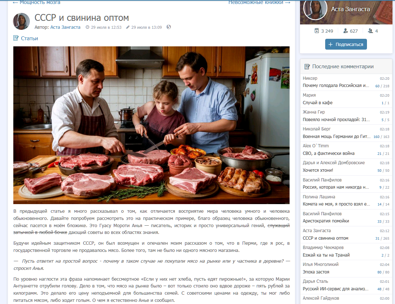Click the Статьи category document icon
This screenshot has height=304, width=395.
pyautogui.click(x=16, y=38)
